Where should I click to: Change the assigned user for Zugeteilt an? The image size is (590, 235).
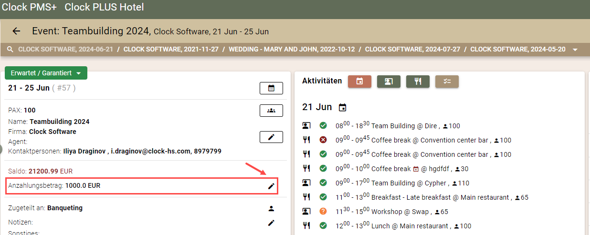(271, 208)
